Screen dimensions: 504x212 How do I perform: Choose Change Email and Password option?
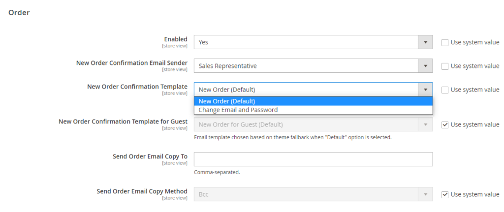click(x=313, y=110)
